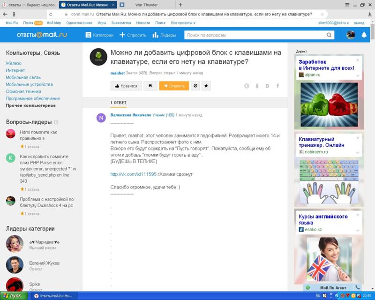Click the Mail.Ru Агент phone icon
Viewport: 375px width, 300px height.
(358, 287)
